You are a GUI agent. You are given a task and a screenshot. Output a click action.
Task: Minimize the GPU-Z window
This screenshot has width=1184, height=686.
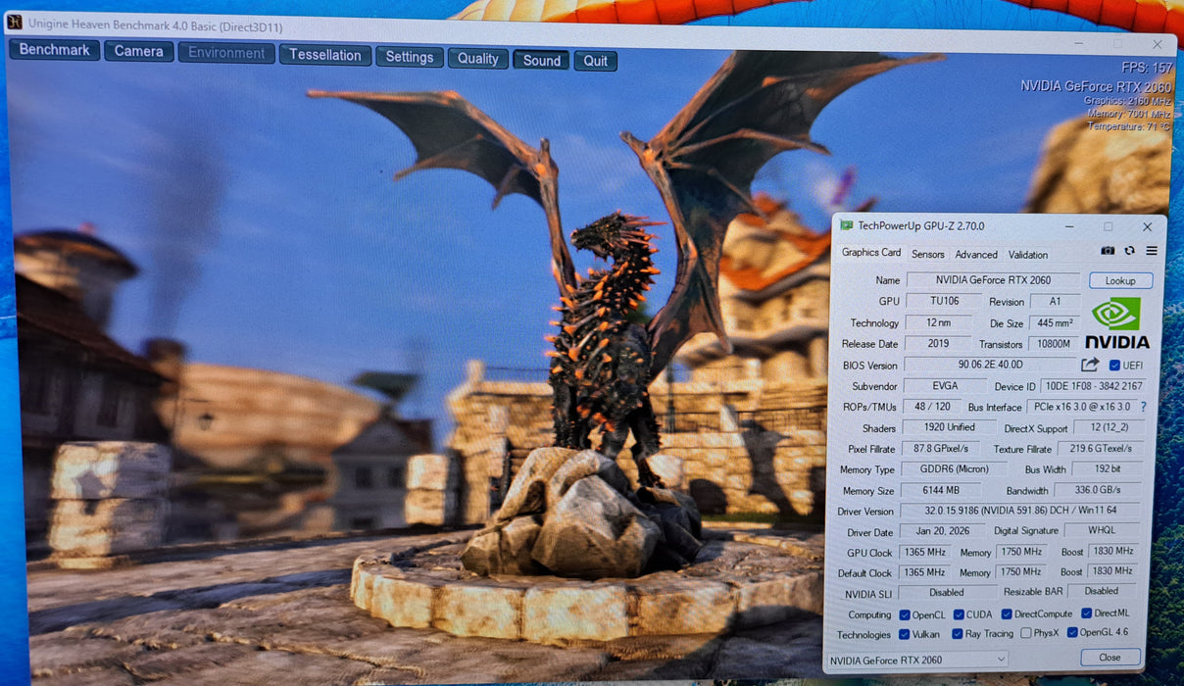pyautogui.click(x=1068, y=227)
